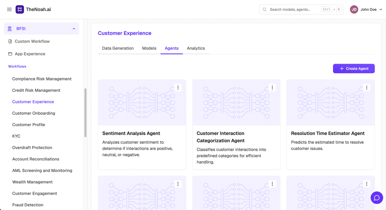This screenshot has height=210, width=386.
Task: Click the Custom Workflow file icon
Action: click(x=10, y=41)
